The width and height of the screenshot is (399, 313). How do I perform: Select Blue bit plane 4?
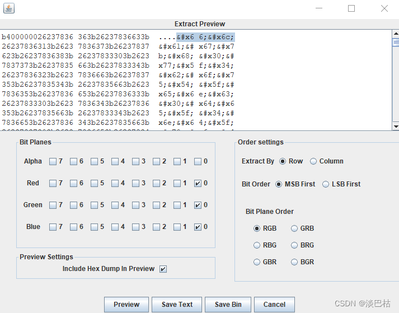click(x=115, y=227)
